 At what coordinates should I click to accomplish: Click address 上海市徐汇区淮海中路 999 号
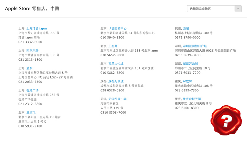[x=39, y=33]
